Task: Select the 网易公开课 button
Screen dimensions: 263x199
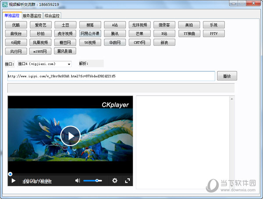Action: pos(90,34)
